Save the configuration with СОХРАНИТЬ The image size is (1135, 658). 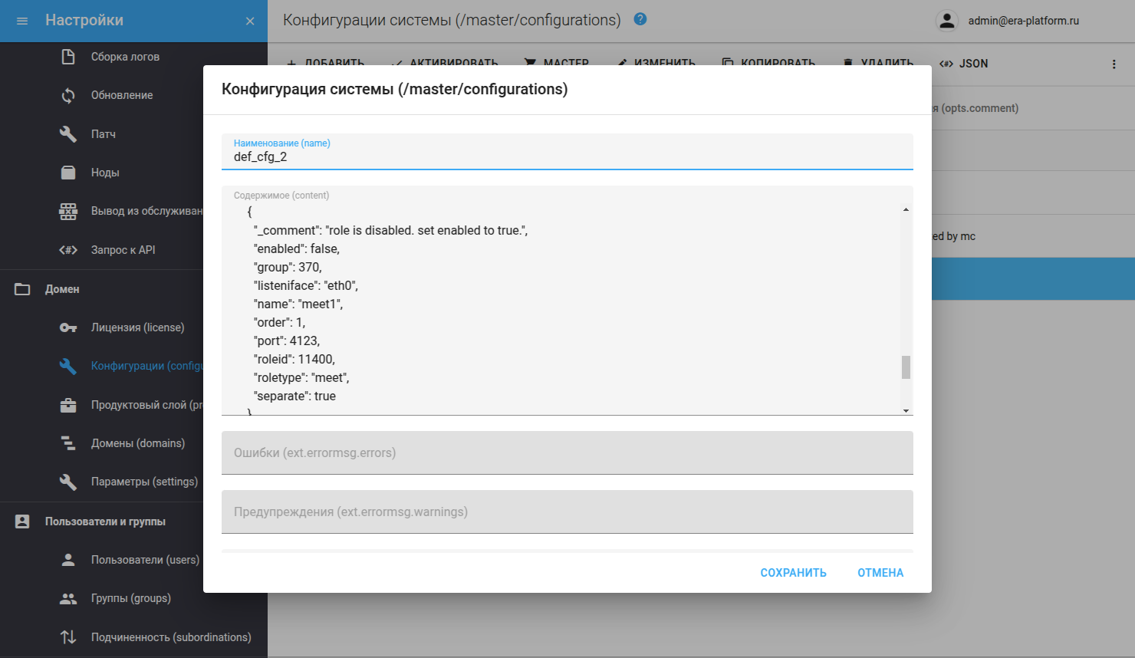click(x=793, y=572)
